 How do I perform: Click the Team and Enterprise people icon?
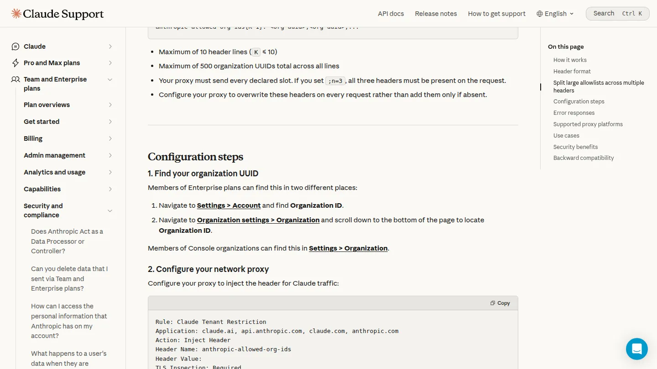tap(16, 79)
